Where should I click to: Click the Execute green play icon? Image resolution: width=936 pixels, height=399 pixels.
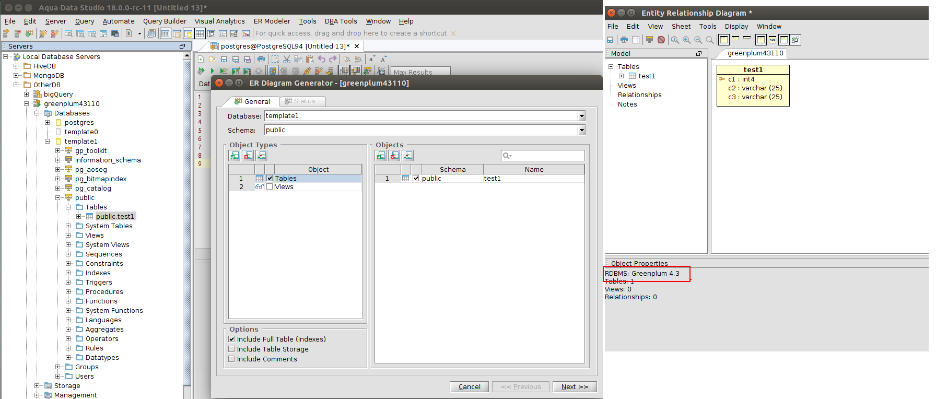[212, 71]
